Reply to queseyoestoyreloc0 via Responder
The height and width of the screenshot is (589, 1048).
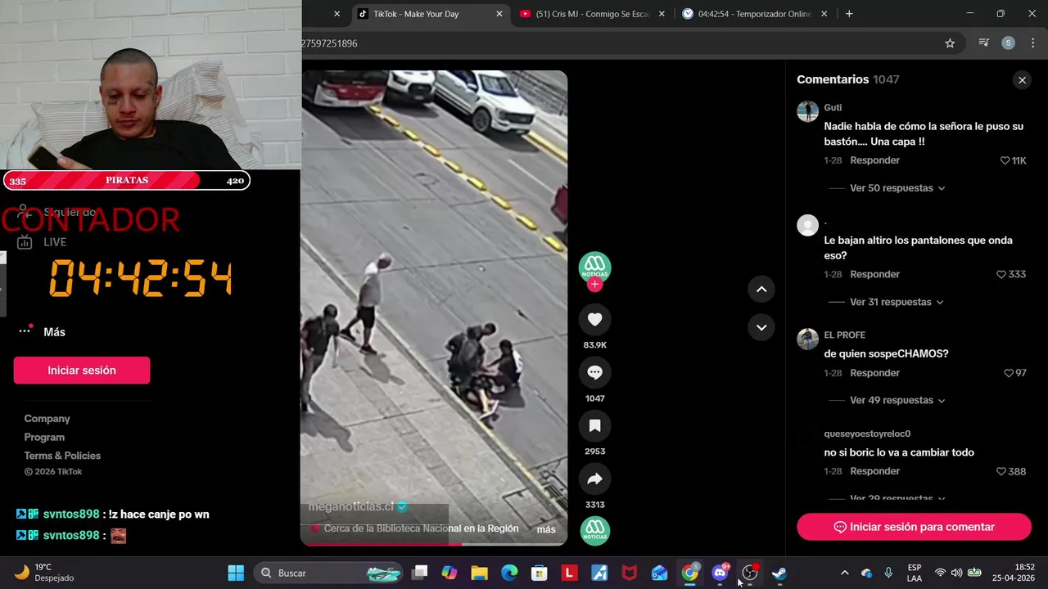(x=874, y=471)
